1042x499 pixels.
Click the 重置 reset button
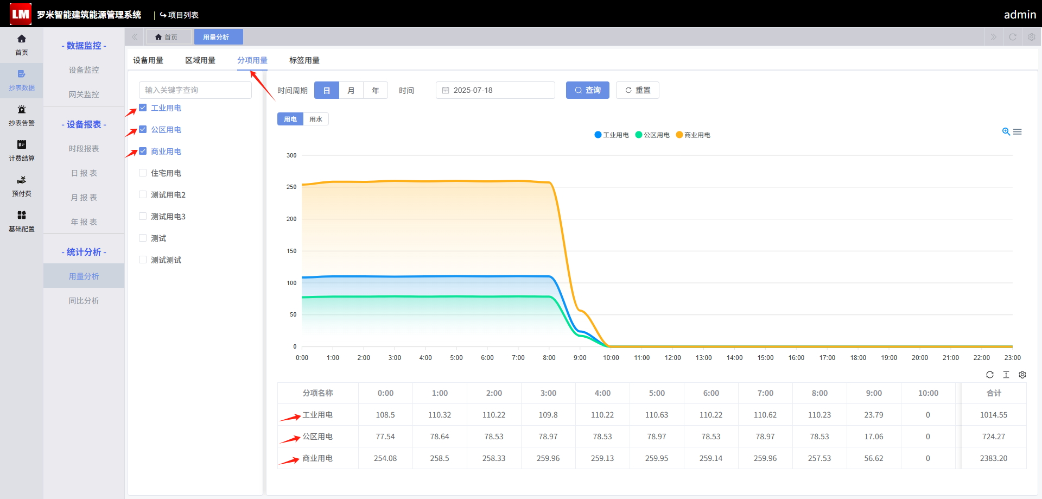[x=638, y=90]
